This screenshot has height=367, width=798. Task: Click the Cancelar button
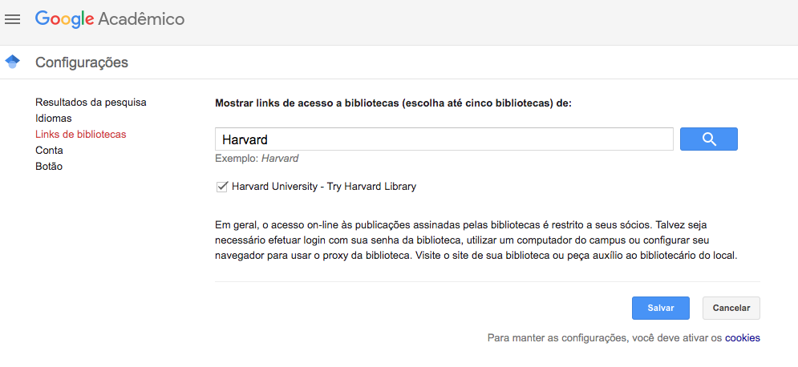731,308
